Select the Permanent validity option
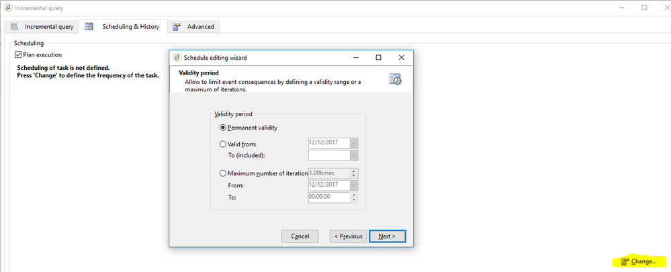This screenshot has width=671, height=272. point(223,127)
